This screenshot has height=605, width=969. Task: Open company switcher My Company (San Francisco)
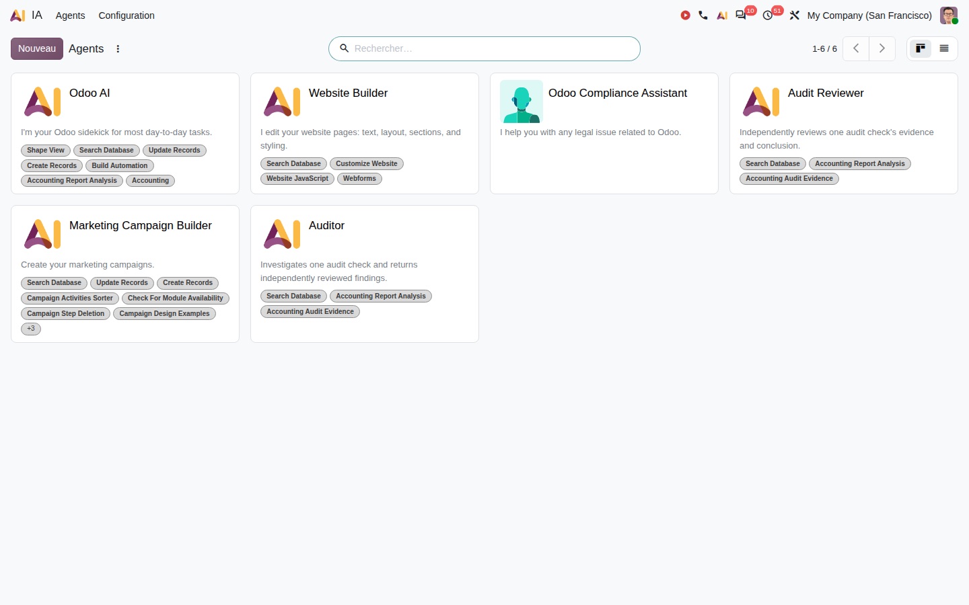(x=869, y=15)
